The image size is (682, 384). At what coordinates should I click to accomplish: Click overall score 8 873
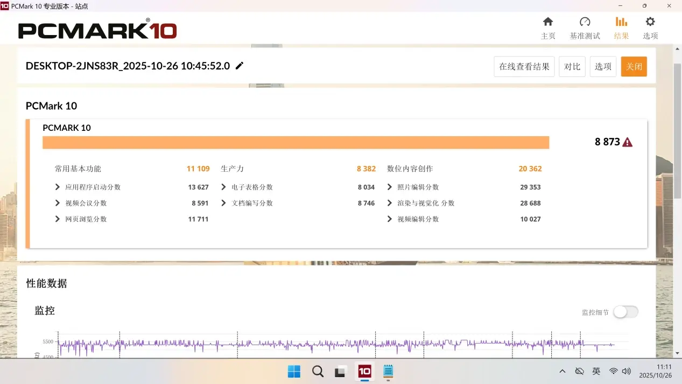tap(607, 142)
